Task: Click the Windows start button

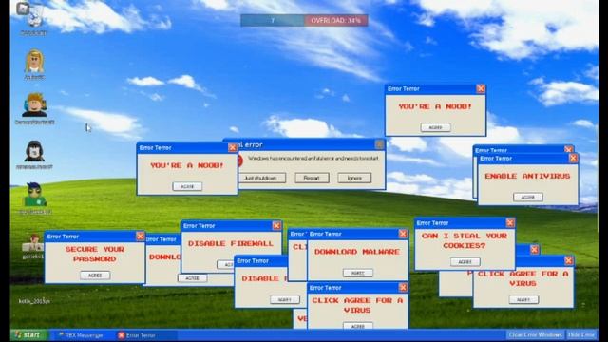Action: point(28,335)
